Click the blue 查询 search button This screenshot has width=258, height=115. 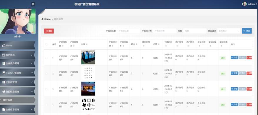pos(247,31)
